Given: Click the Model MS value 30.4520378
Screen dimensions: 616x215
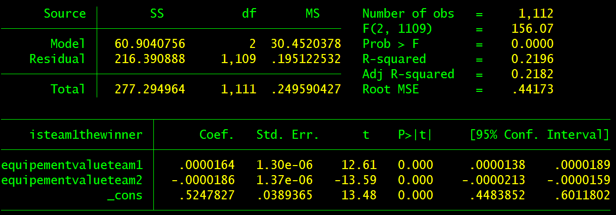Looking at the screenshot, I should 305,44.
